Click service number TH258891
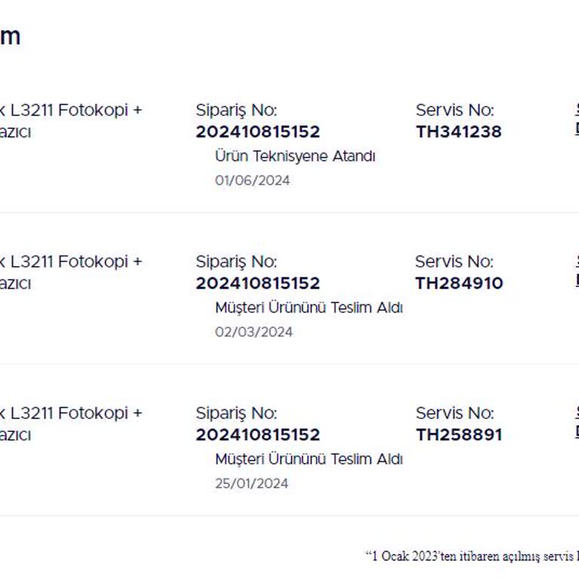 pyautogui.click(x=458, y=435)
